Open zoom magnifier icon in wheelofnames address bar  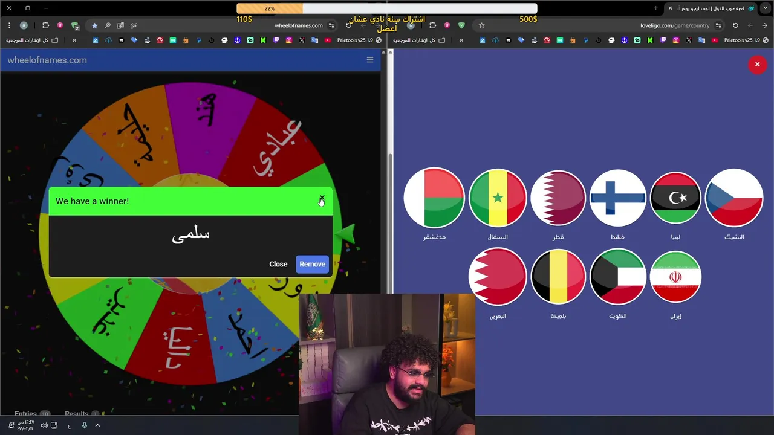point(108,25)
